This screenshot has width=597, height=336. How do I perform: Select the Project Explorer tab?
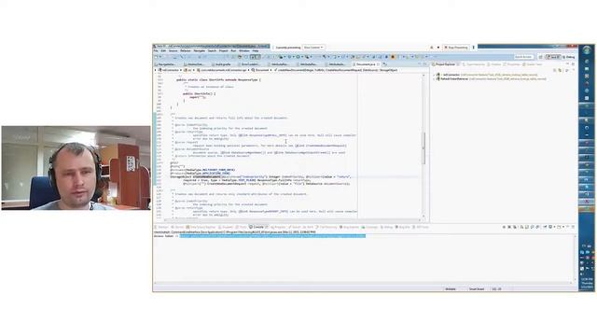(x=445, y=64)
